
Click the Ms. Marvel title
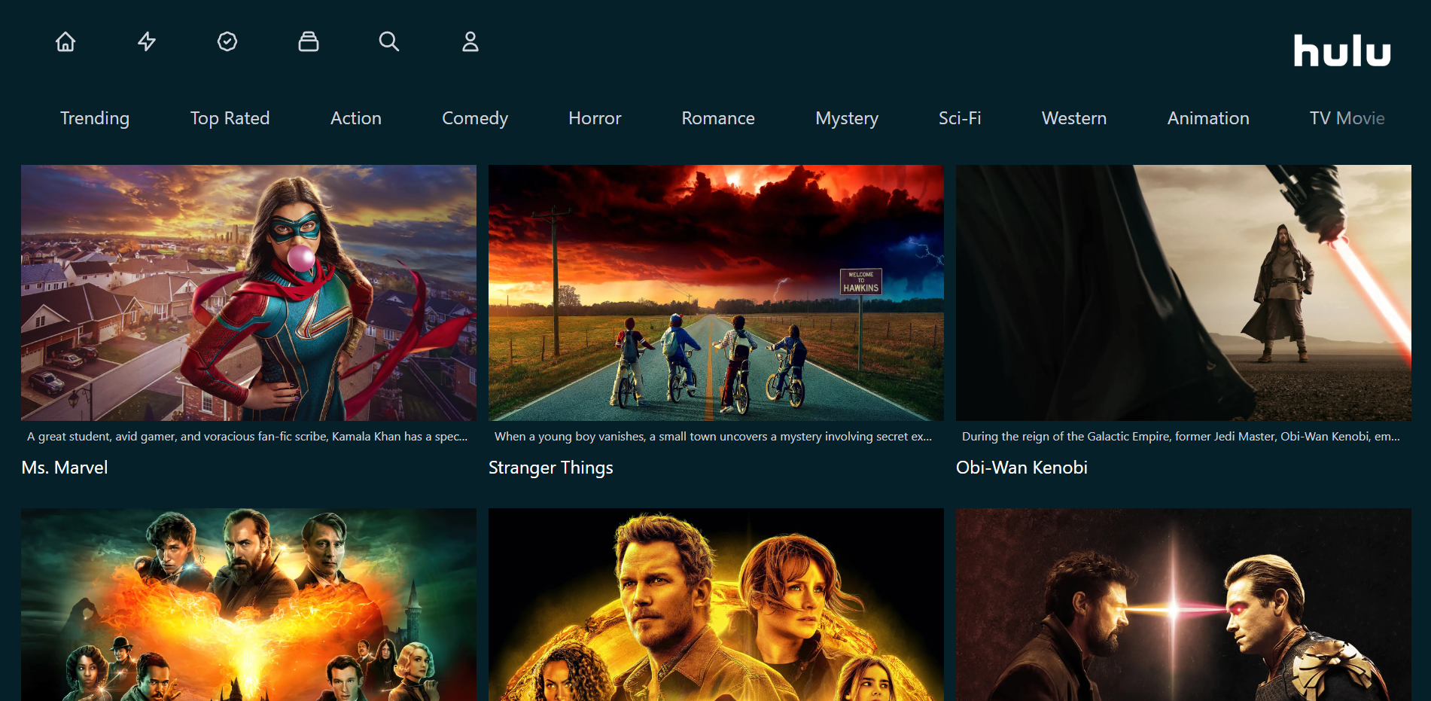65,468
